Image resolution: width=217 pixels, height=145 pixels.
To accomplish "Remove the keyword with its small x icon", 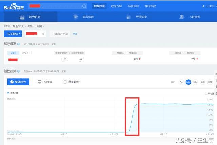I will 43,34.
